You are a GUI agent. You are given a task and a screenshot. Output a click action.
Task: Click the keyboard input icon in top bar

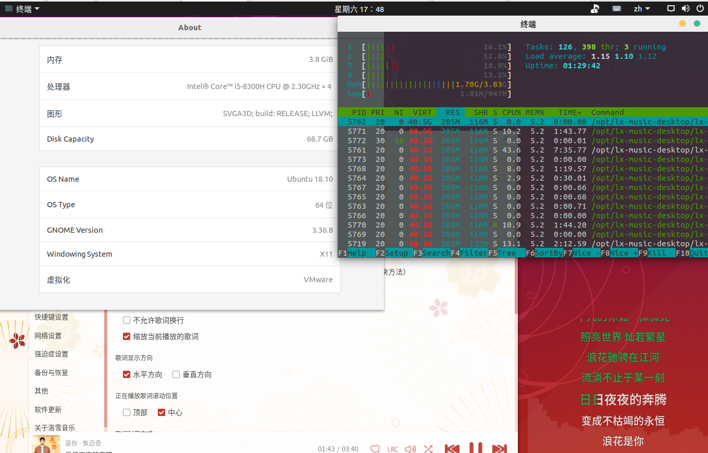point(616,9)
